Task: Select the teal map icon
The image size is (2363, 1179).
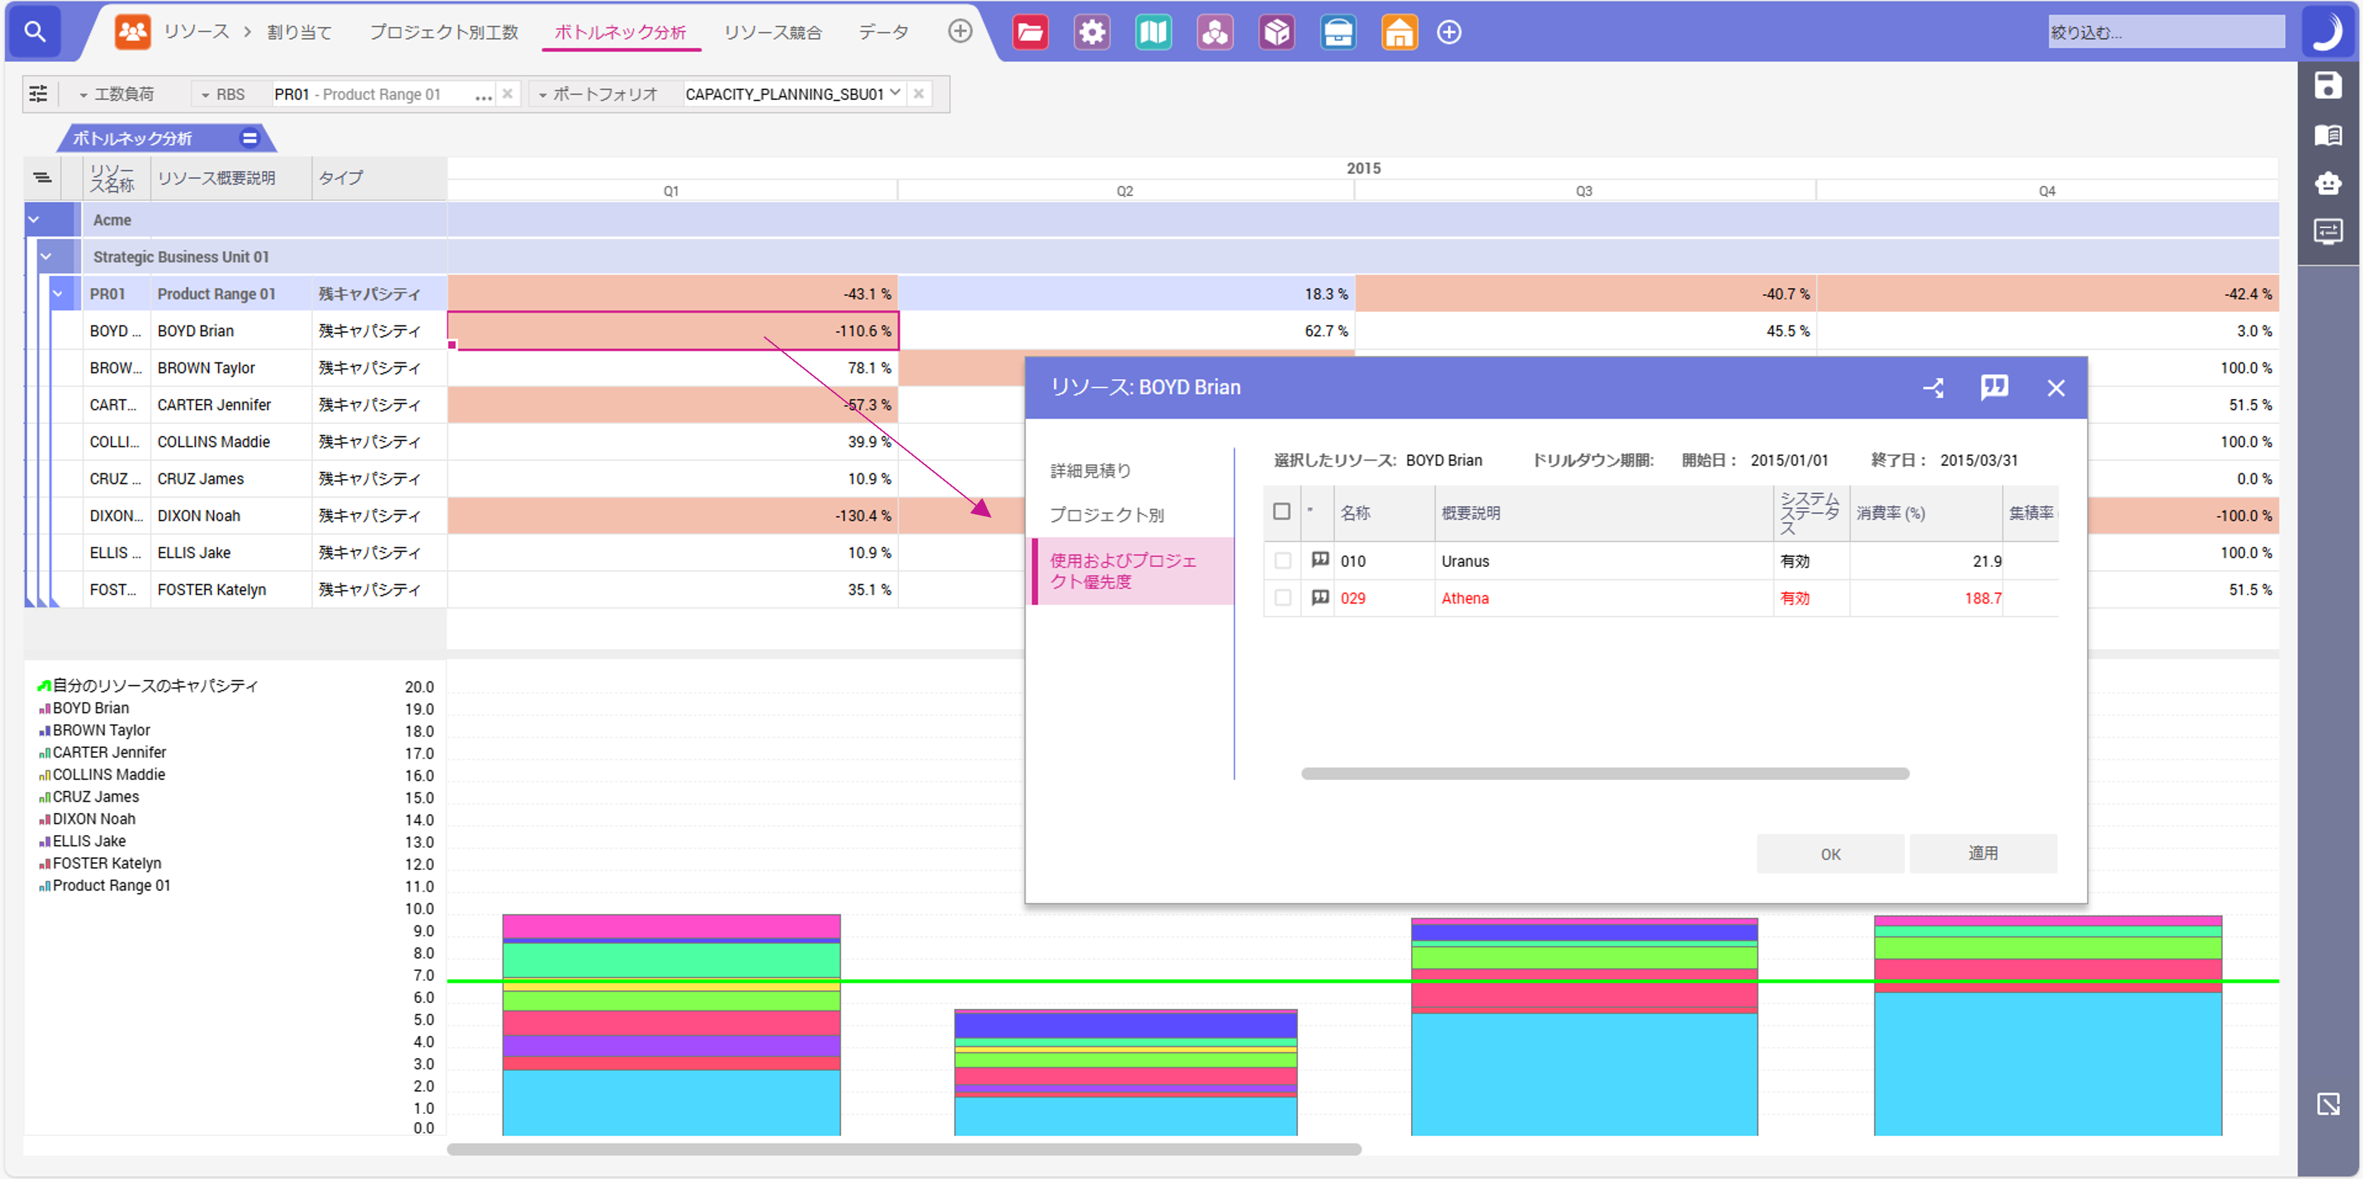Action: click(1153, 31)
